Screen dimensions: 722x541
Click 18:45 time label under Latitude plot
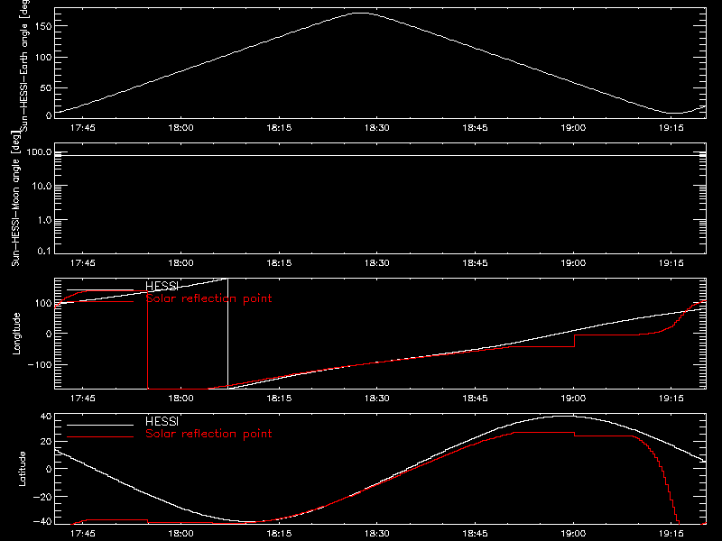tap(475, 533)
